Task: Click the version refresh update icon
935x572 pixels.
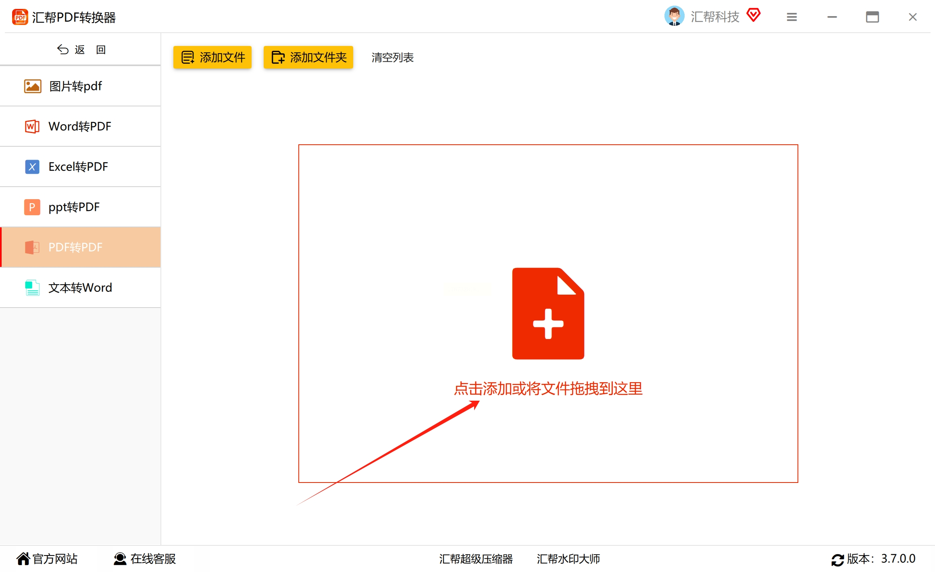Action: tap(837, 560)
